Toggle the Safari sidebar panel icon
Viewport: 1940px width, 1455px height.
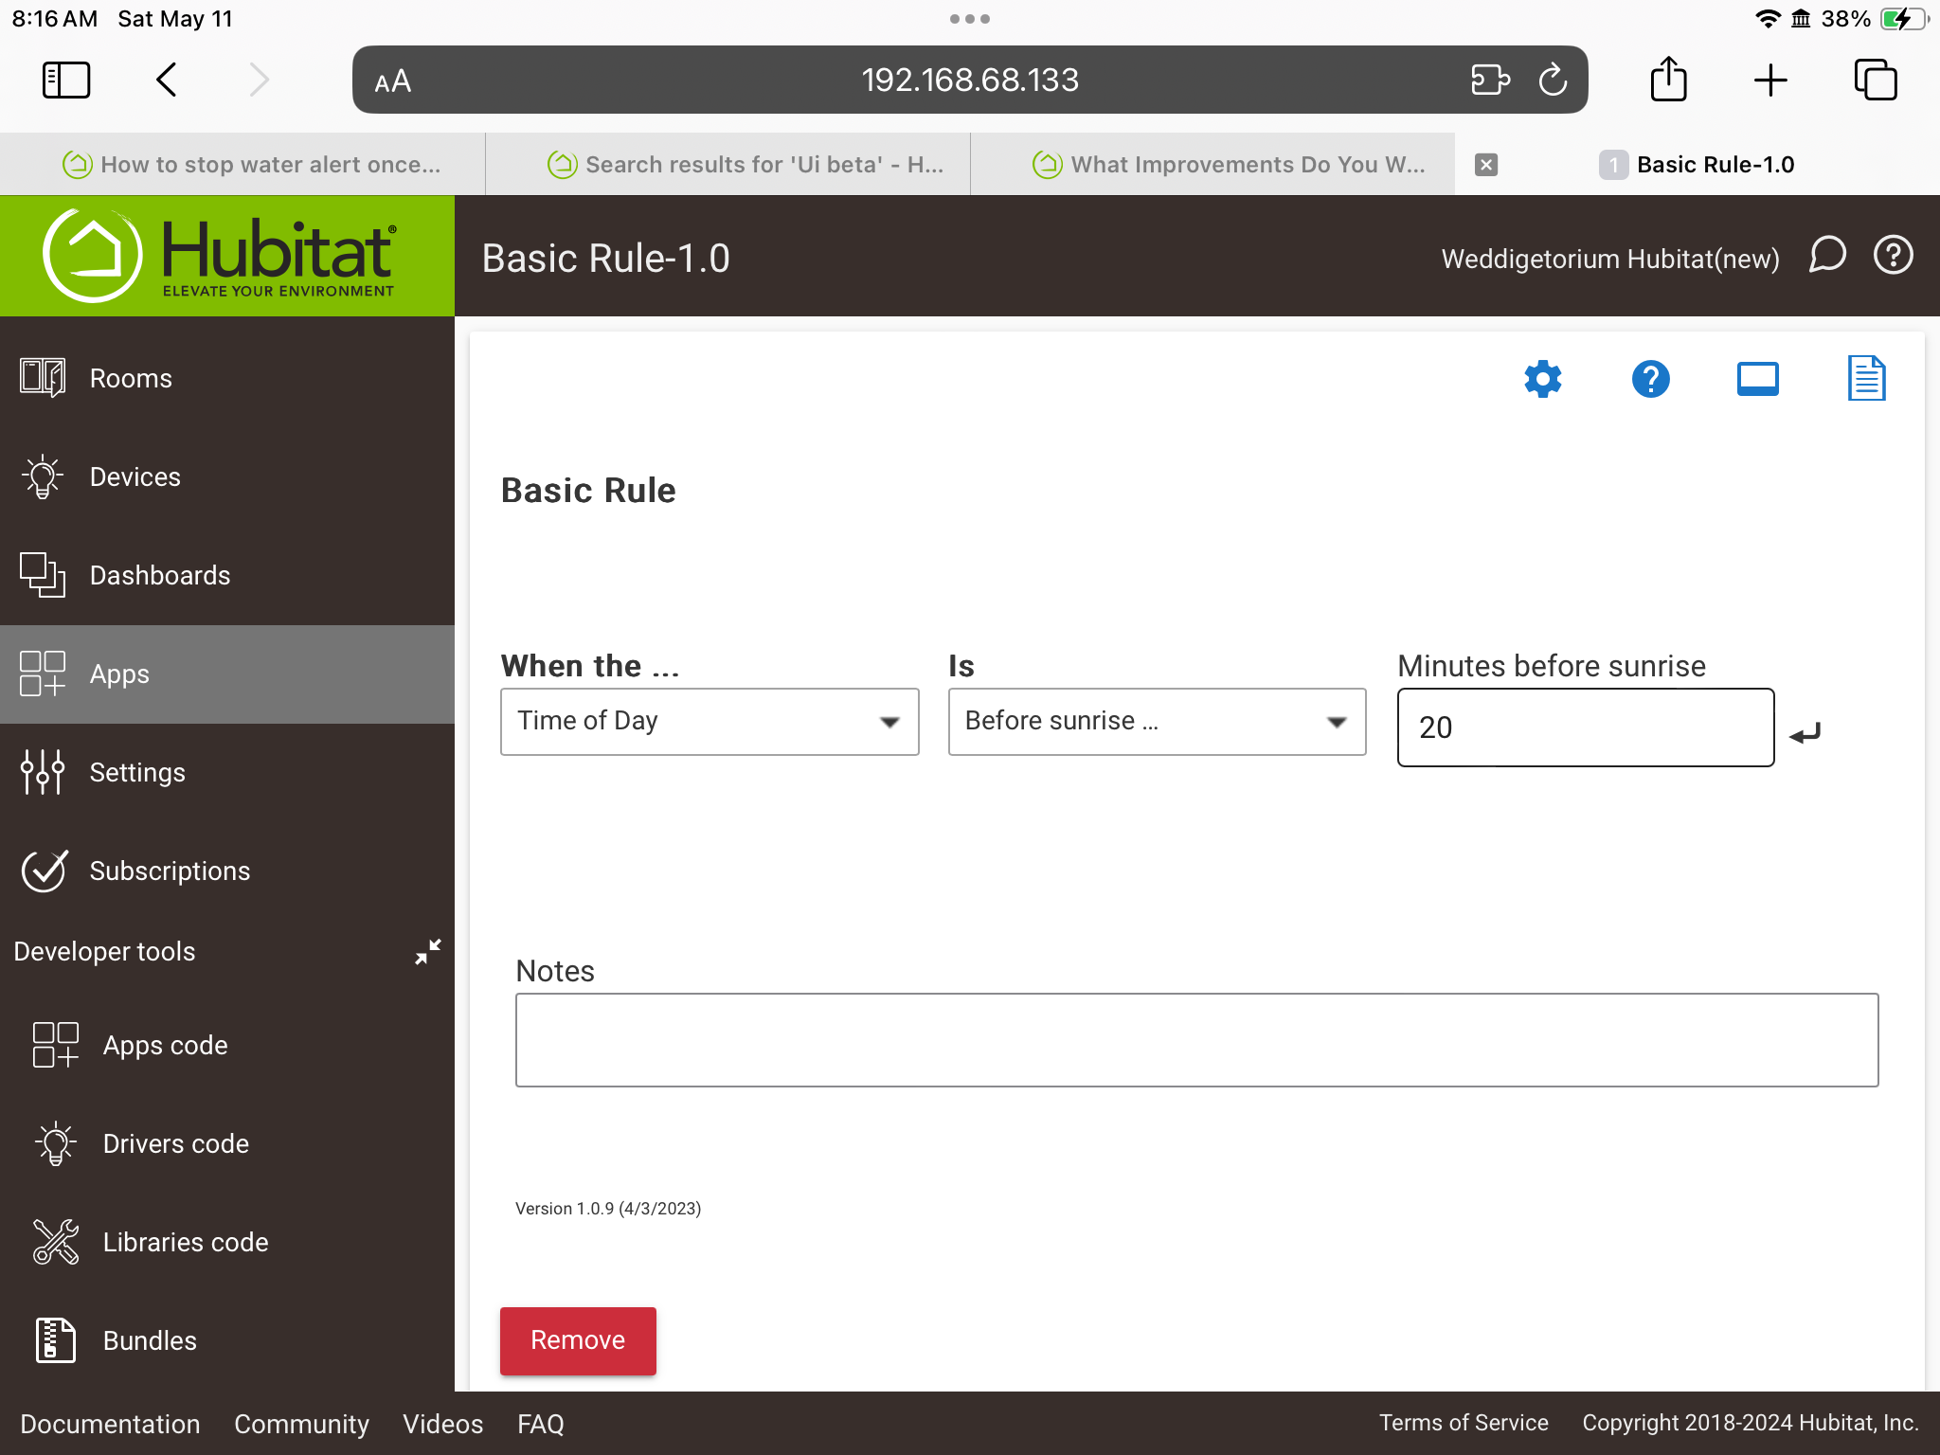pos(66,80)
